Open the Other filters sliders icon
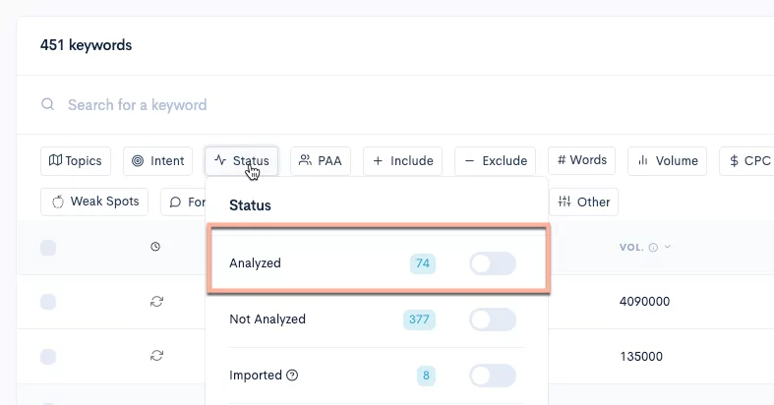This screenshot has width=774, height=405. coord(565,202)
